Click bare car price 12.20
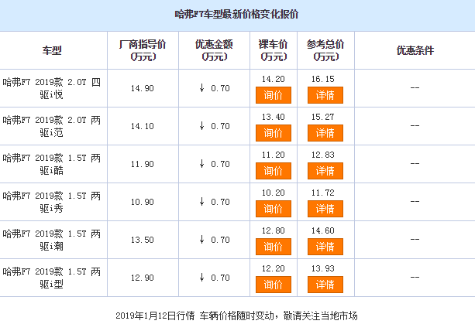This screenshot has height=331, width=475. point(274,268)
